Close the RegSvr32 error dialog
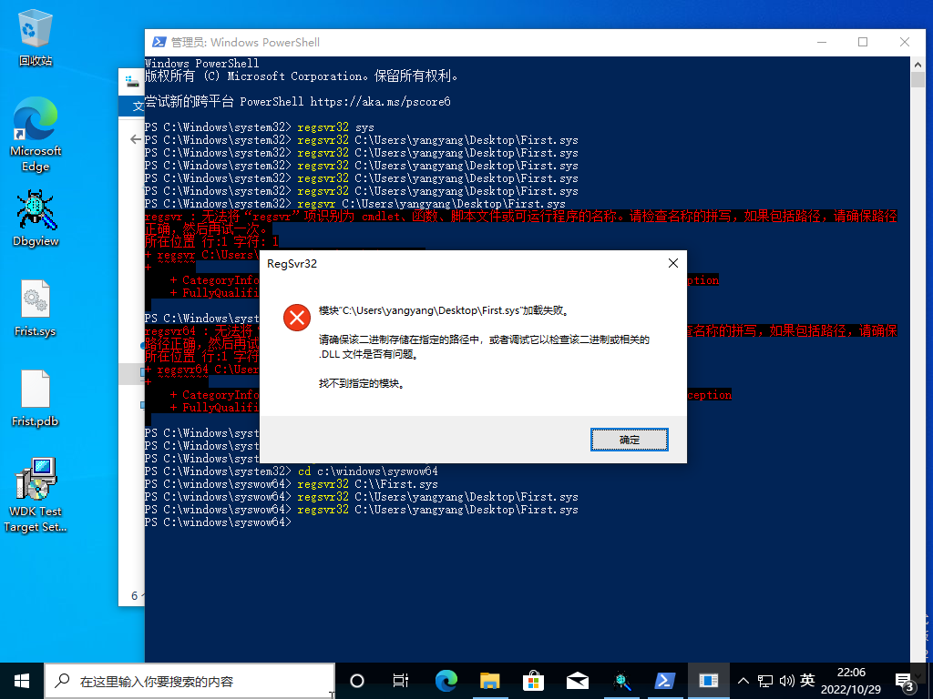 pos(672,263)
